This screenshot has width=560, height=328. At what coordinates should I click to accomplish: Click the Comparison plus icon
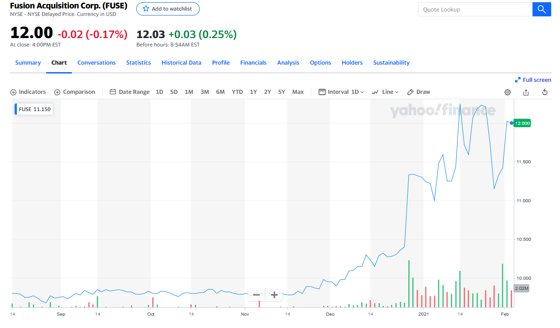coord(57,92)
